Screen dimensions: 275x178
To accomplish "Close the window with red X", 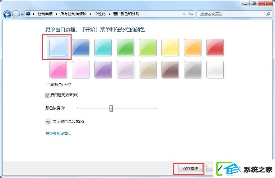I will click(x=266, y=3).
